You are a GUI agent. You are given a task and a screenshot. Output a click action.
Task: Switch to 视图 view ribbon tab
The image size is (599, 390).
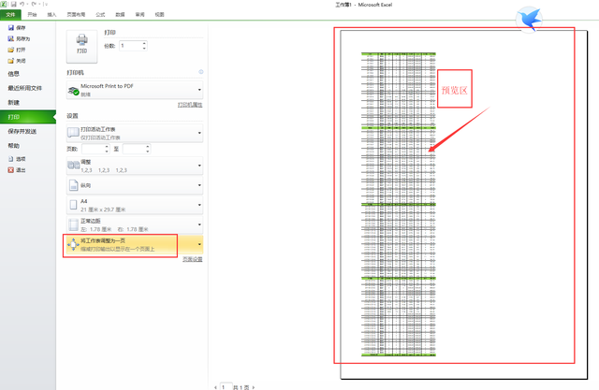tap(160, 15)
